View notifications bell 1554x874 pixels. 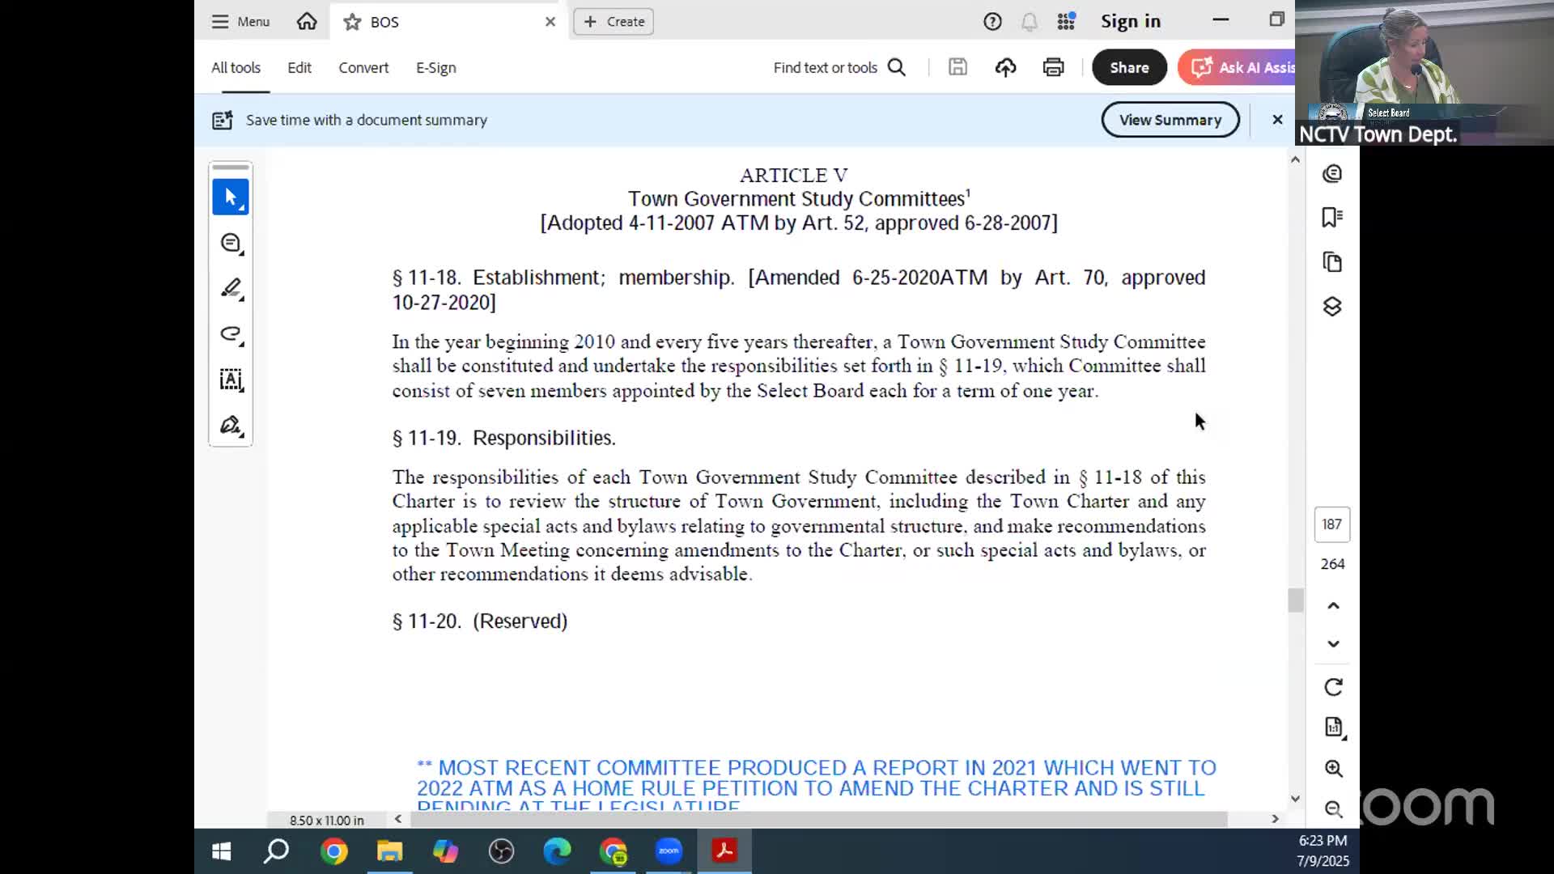point(1029,22)
